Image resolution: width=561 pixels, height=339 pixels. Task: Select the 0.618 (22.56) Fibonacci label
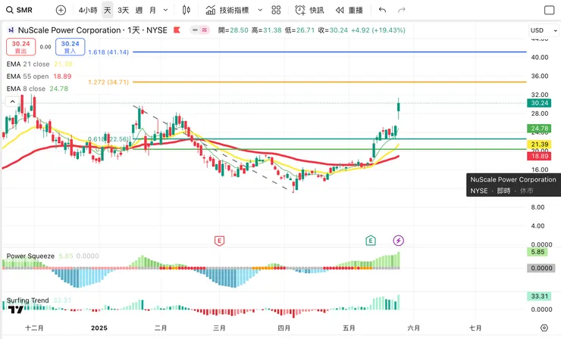click(x=108, y=139)
